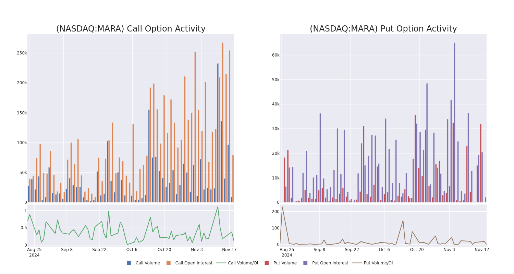Click Nov 3 date on put chart
Image resolution: width=514 pixels, height=274 pixels.
pos(449,250)
